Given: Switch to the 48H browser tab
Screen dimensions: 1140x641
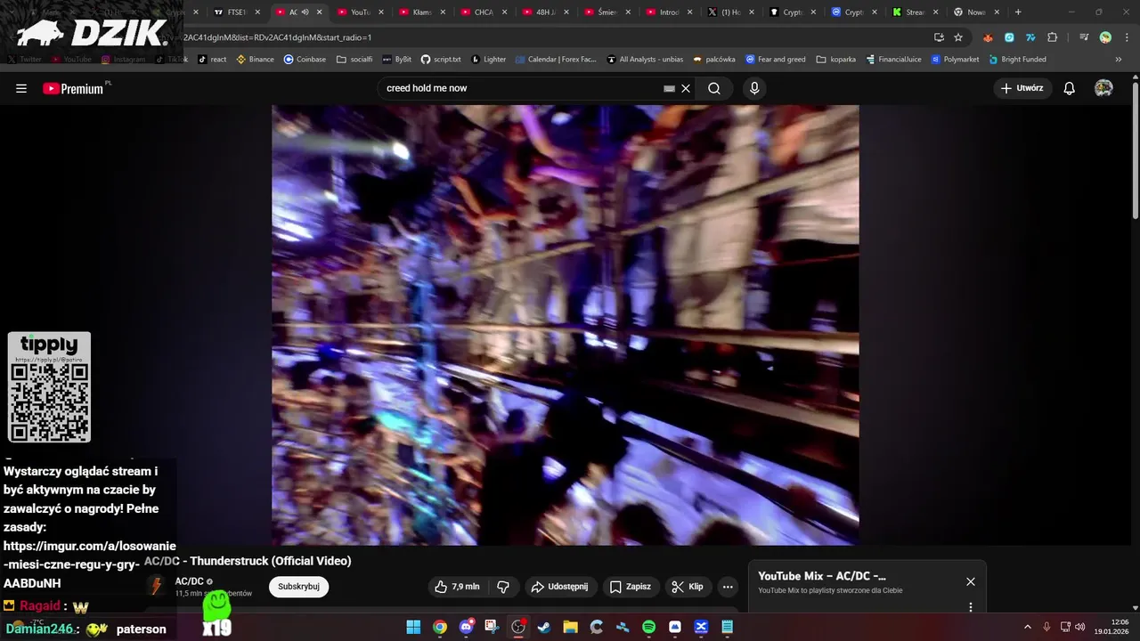Looking at the screenshot, I should tap(547, 12).
